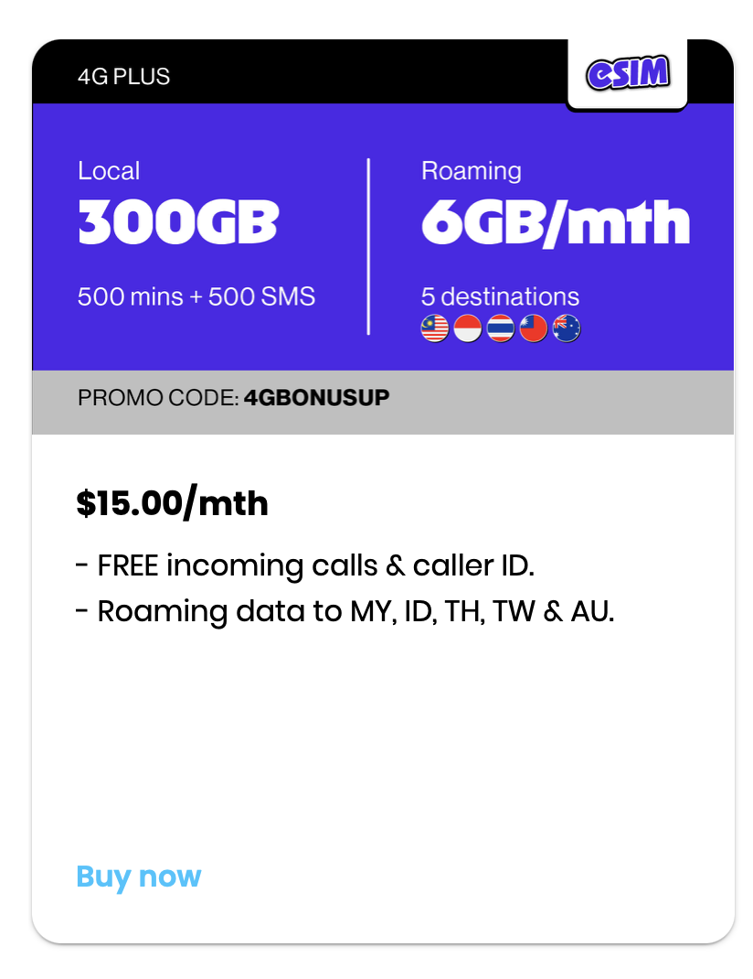Image resolution: width=753 pixels, height=979 pixels.
Task: Click the Australia flag icon
Action: click(567, 328)
